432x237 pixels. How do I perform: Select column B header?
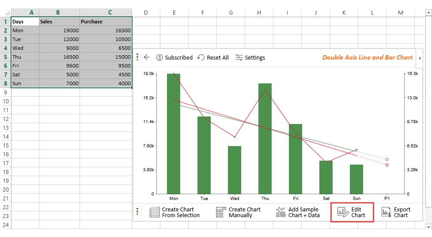point(60,13)
